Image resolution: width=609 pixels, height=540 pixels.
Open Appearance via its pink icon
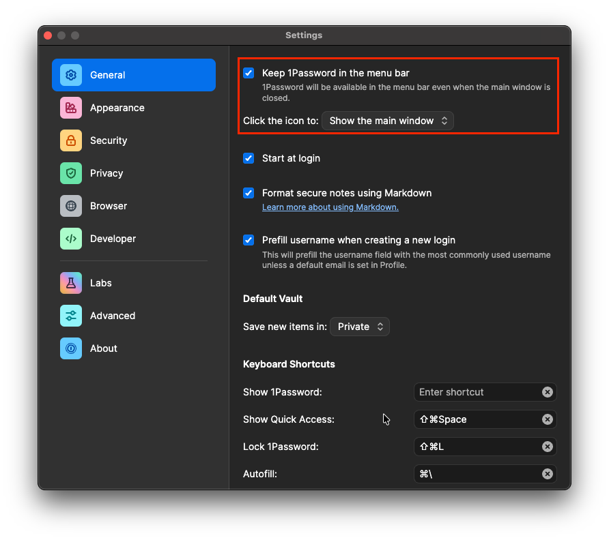coord(71,108)
